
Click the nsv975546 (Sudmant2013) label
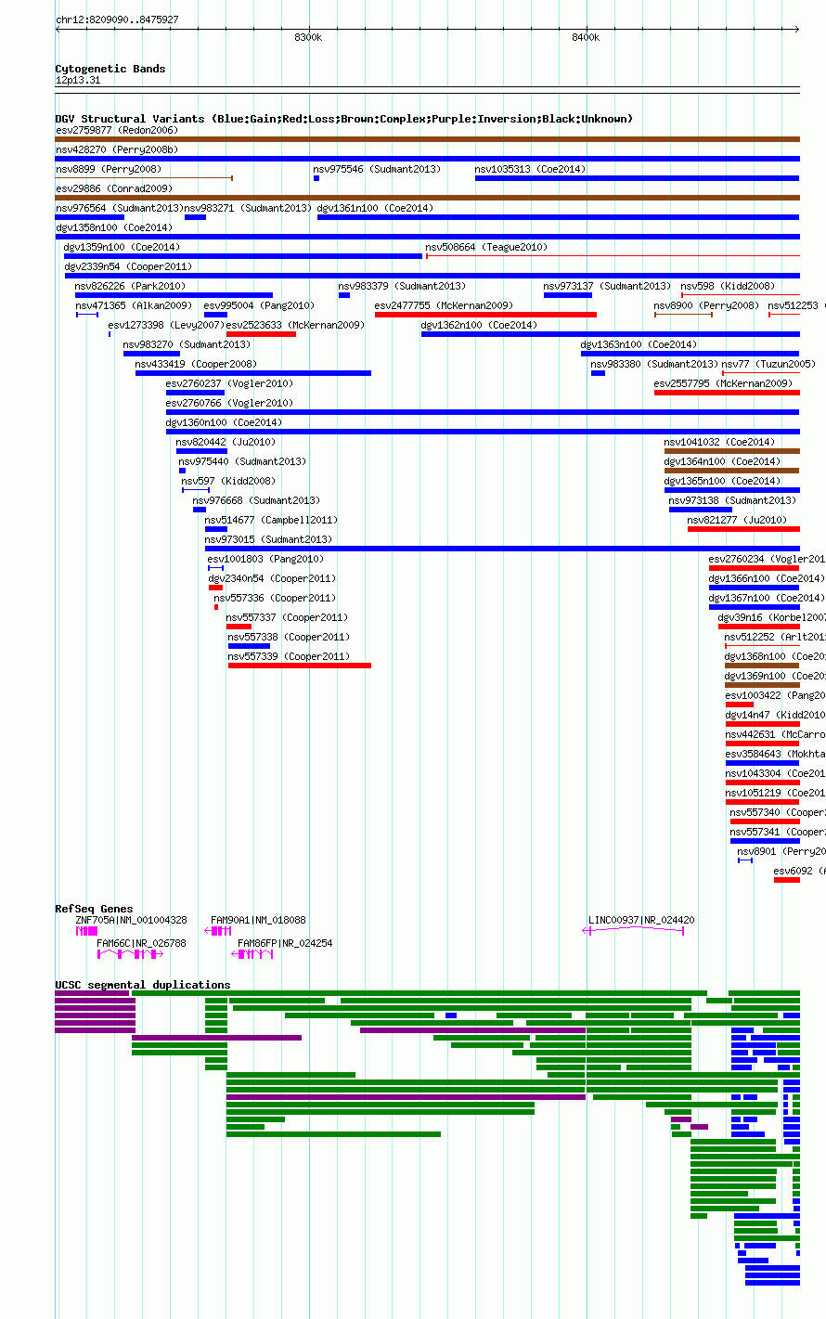(377, 169)
